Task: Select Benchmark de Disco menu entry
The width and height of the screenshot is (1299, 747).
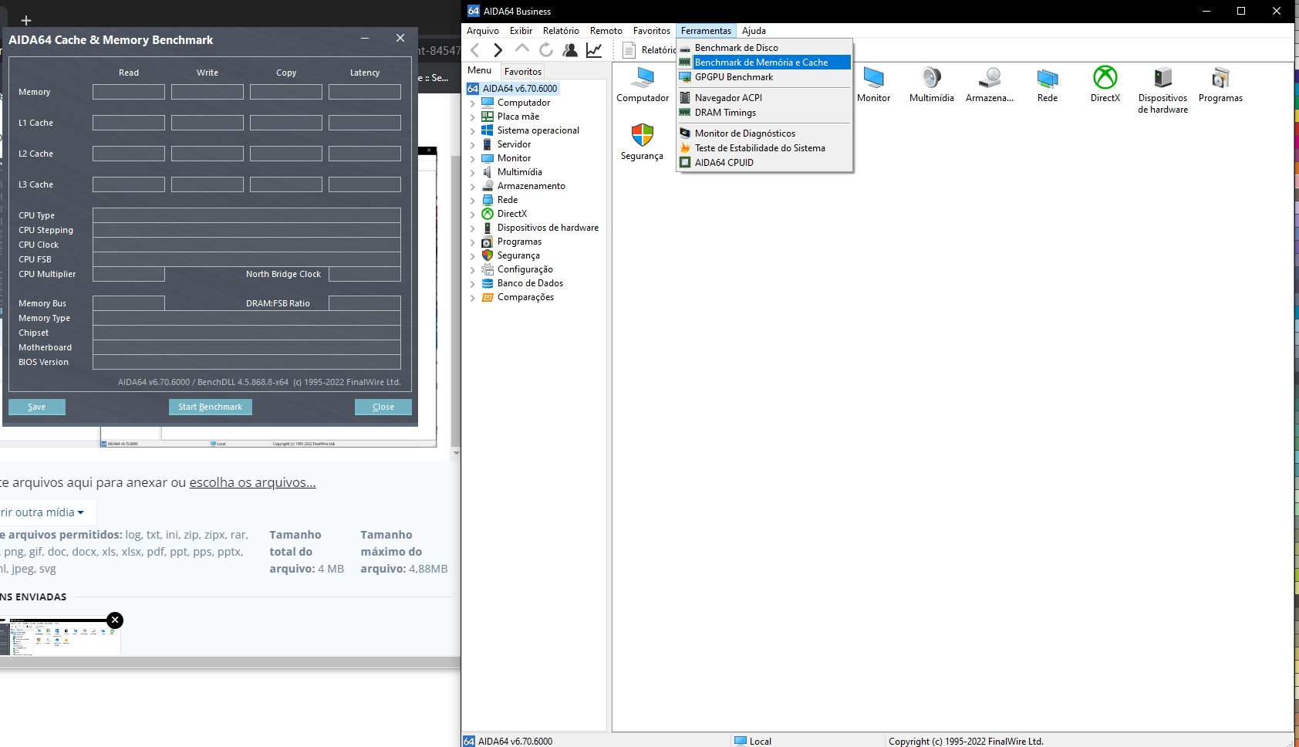Action: point(764,48)
